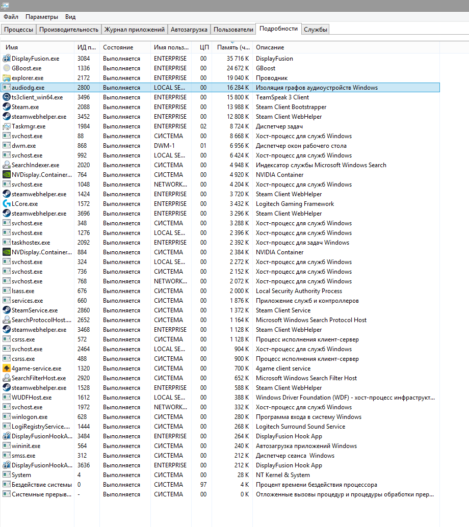Select csrss.exe row with PID 488
This screenshot has height=527, width=469.
(x=220, y=359)
